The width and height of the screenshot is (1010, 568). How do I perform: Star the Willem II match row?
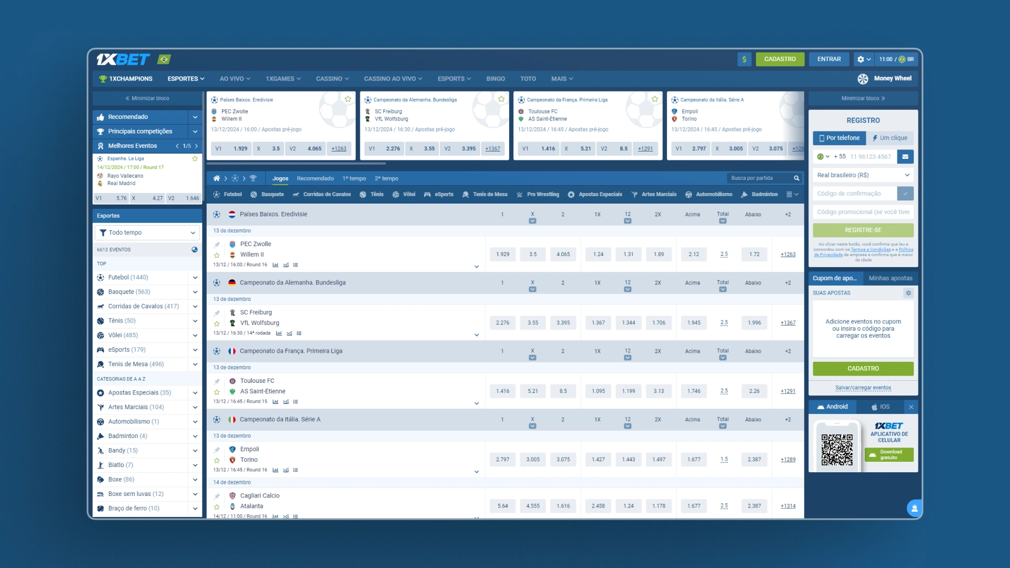217,255
